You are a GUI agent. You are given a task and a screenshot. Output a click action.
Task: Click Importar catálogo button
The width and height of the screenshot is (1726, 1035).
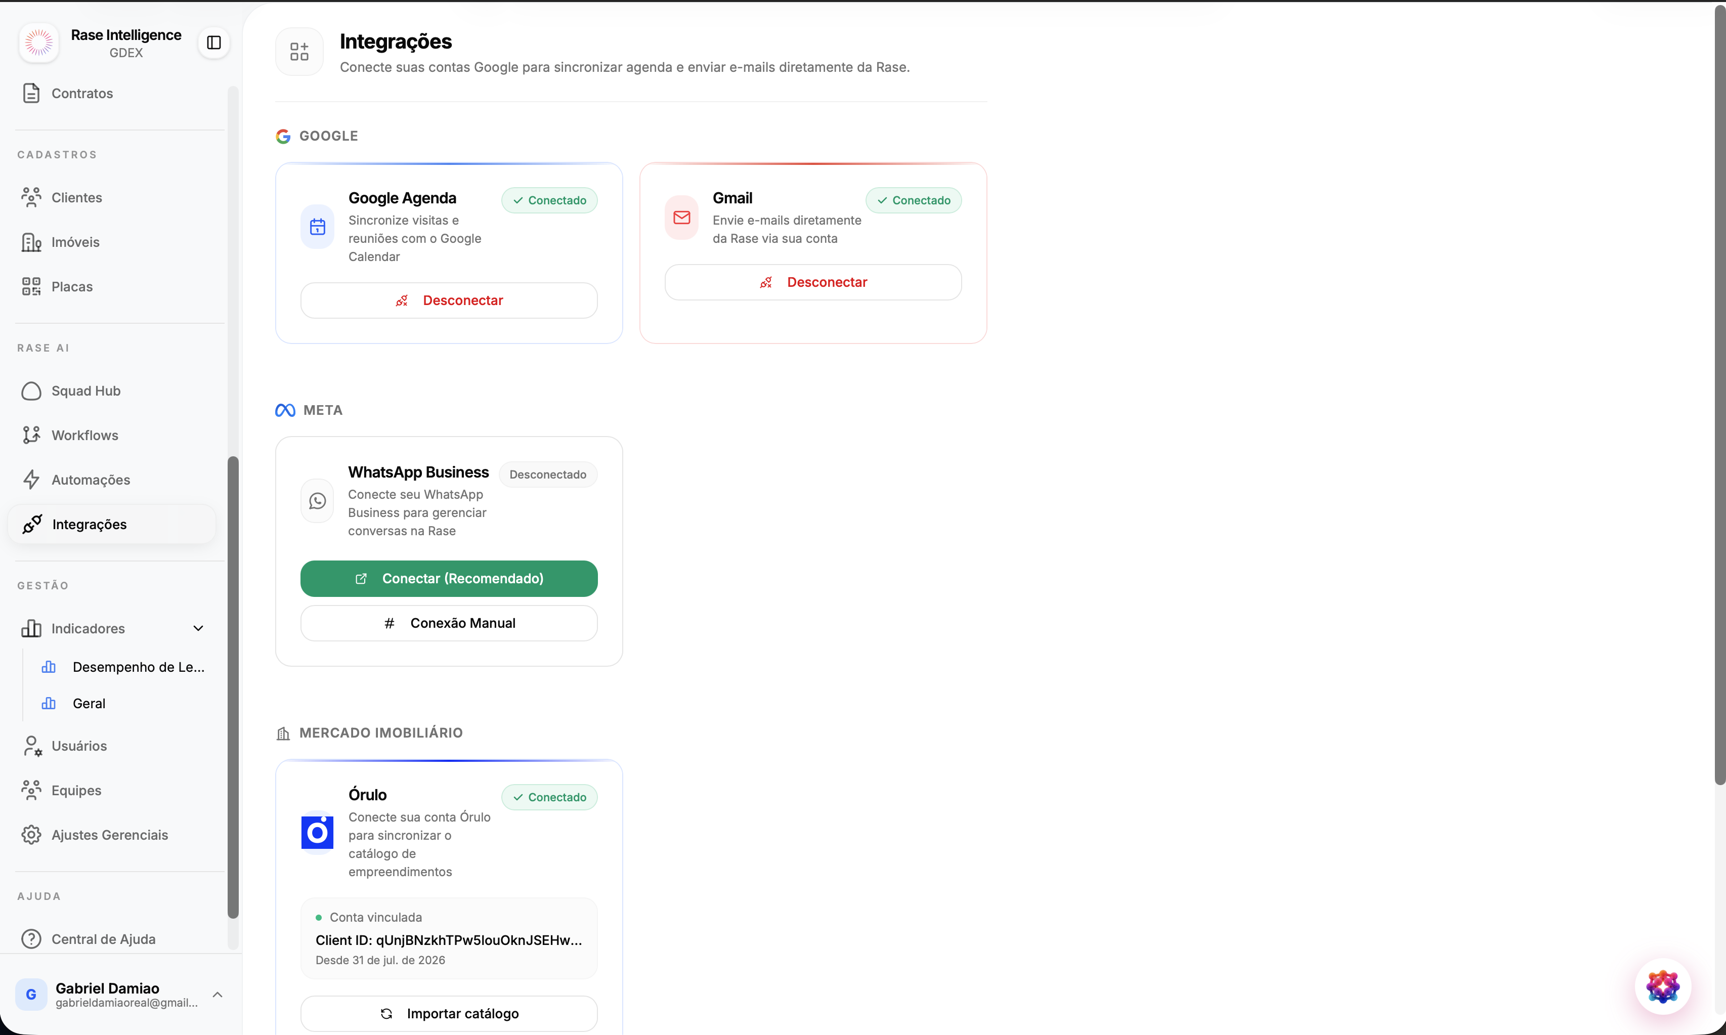tap(448, 1013)
